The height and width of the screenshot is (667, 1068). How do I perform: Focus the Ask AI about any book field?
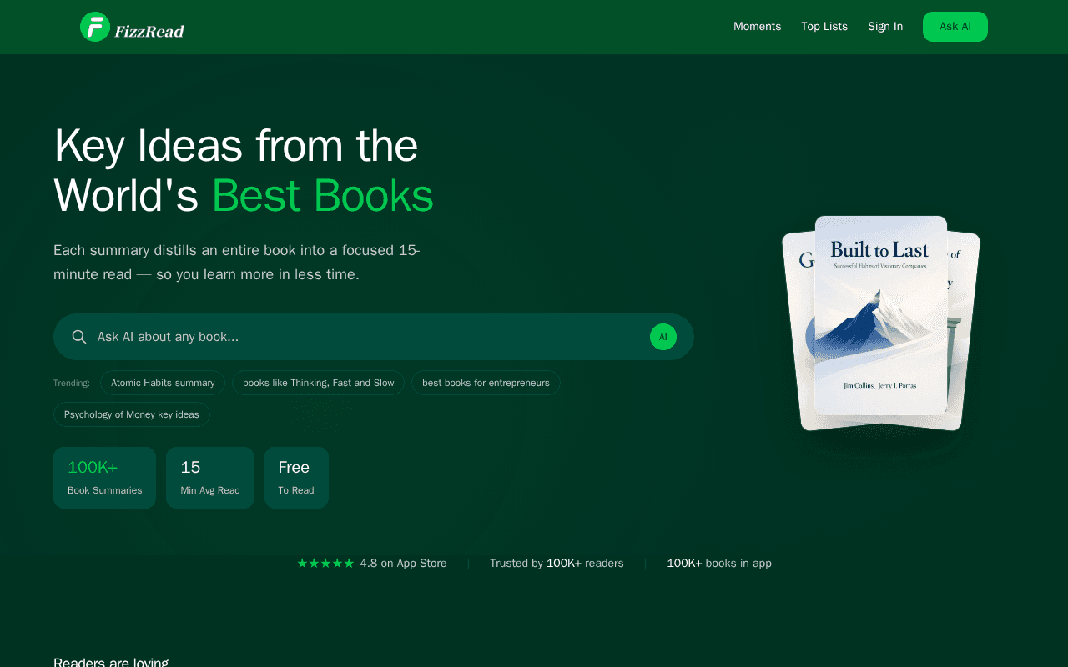click(374, 337)
